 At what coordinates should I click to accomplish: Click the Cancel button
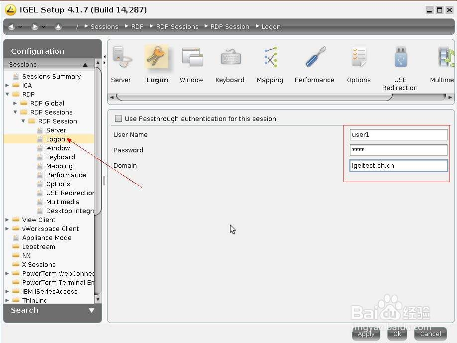pyautogui.click(x=431, y=334)
